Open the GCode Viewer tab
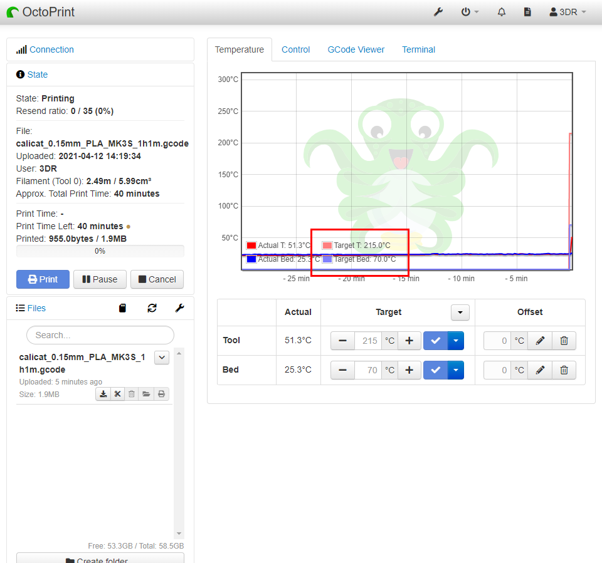The height and width of the screenshot is (563, 602). click(x=356, y=49)
